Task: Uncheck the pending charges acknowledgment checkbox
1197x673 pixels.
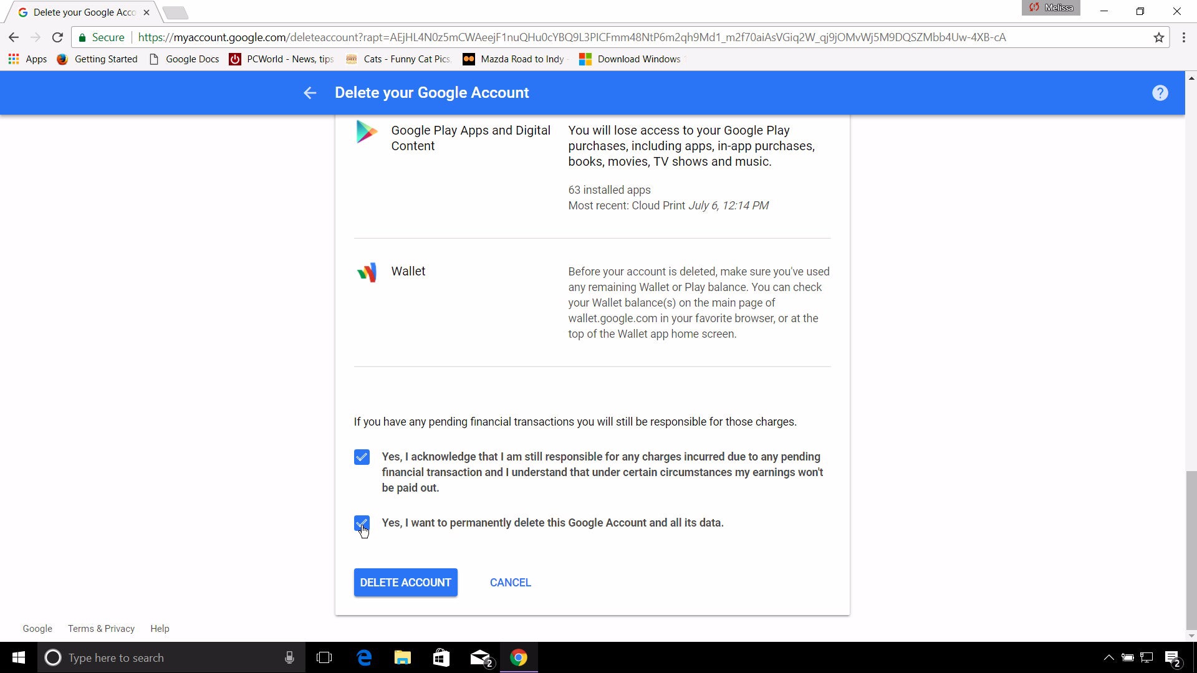Action: (x=362, y=457)
